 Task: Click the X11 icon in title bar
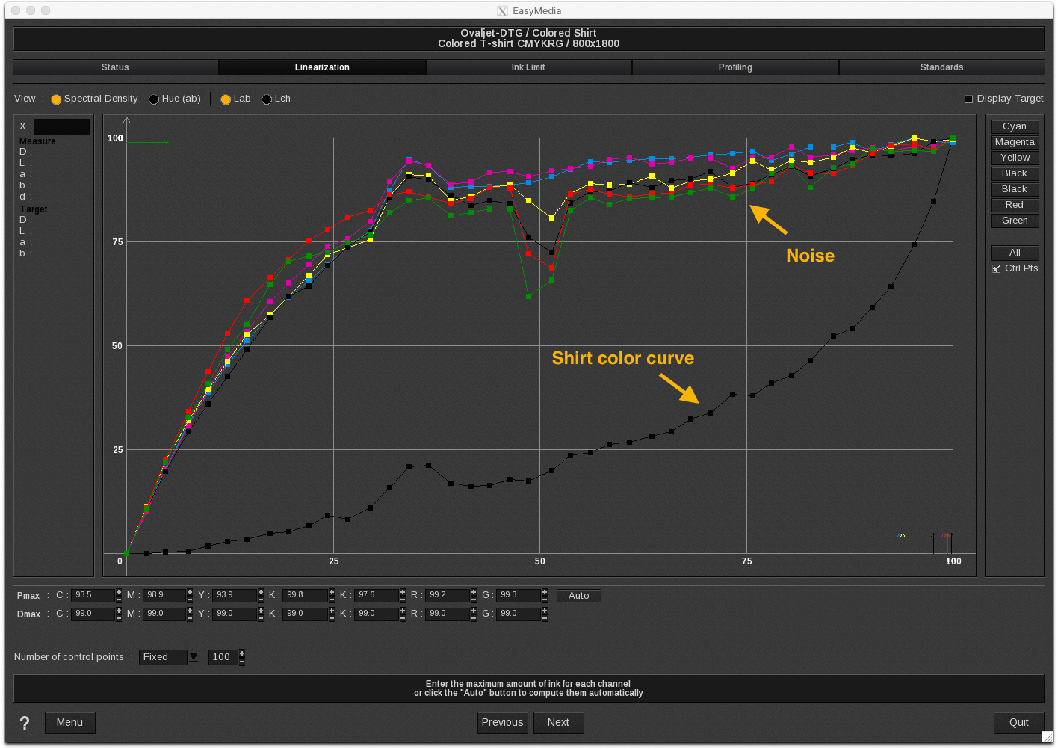point(502,11)
